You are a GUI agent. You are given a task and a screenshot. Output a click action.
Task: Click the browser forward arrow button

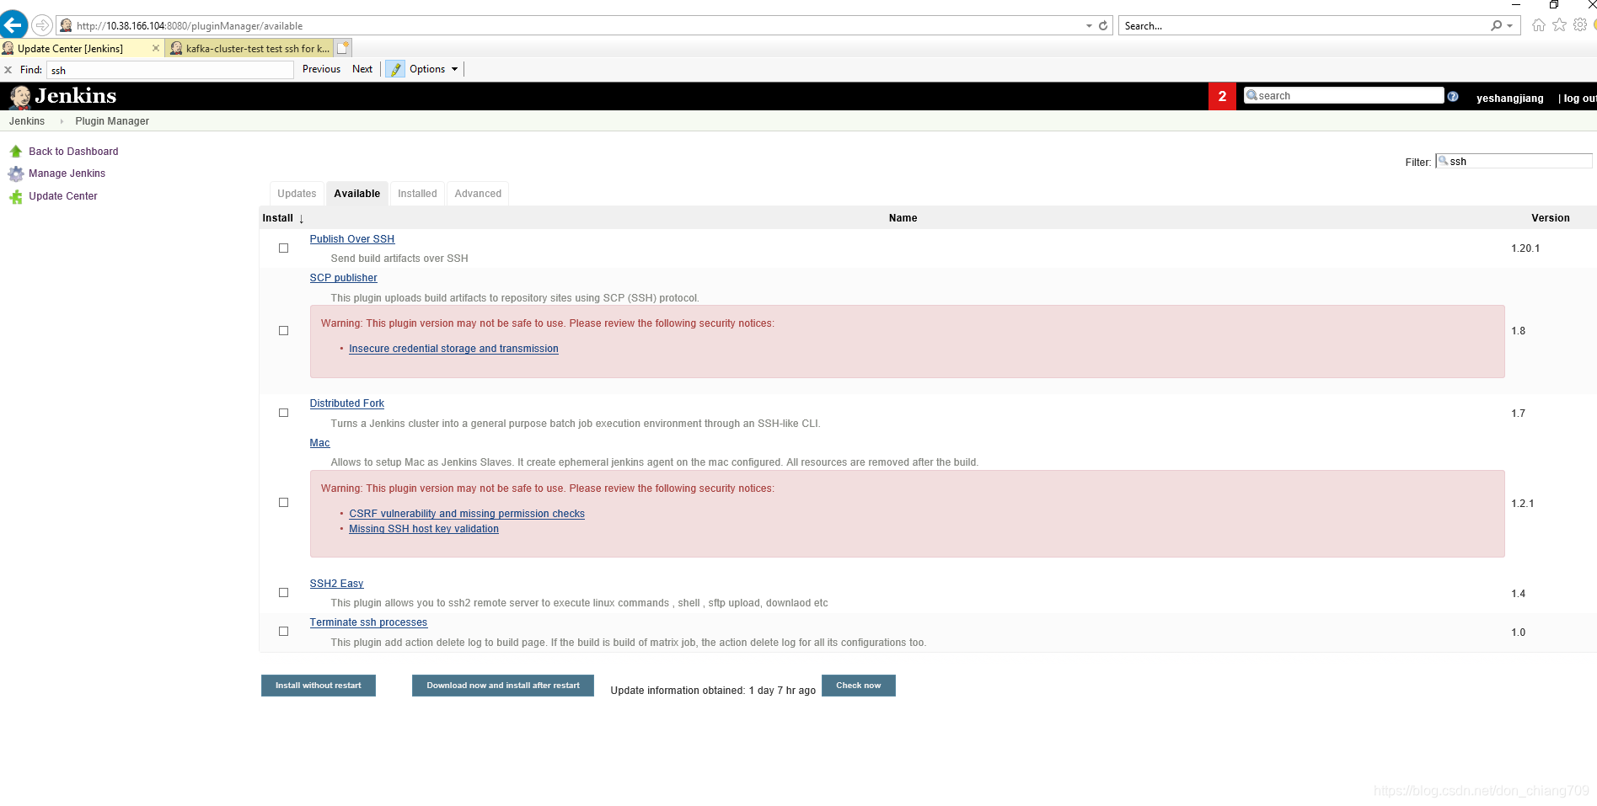coord(41,25)
